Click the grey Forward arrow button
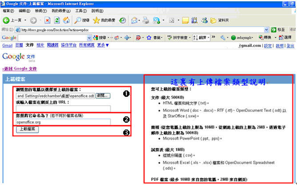 (33, 20)
